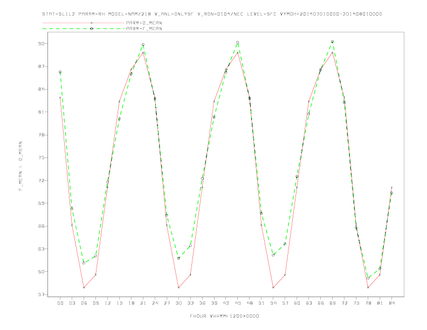Click the x-axis forecast hour label 15
This screenshot has height=330, width=427.
[x=119, y=303]
